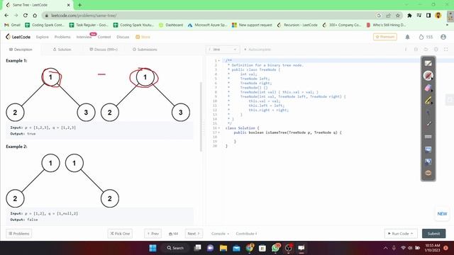Switch to the Solution tab
The width and height of the screenshot is (454, 255).
tap(62, 50)
